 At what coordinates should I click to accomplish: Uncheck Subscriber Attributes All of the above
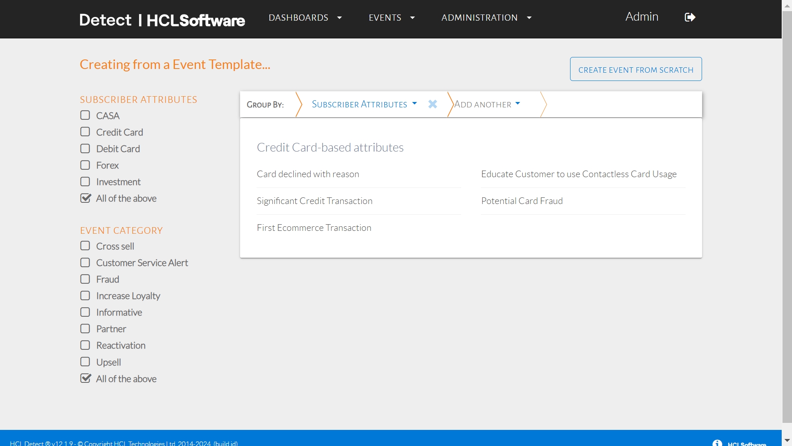click(x=85, y=198)
